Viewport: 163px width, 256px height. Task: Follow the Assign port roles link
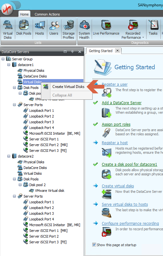(116, 125)
